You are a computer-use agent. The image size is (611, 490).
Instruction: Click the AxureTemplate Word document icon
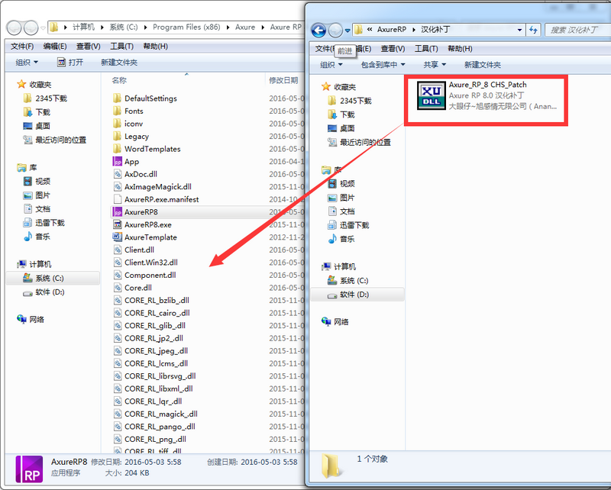click(x=118, y=237)
